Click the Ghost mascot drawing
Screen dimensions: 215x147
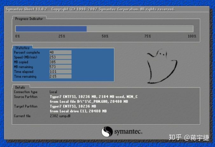click(162, 66)
